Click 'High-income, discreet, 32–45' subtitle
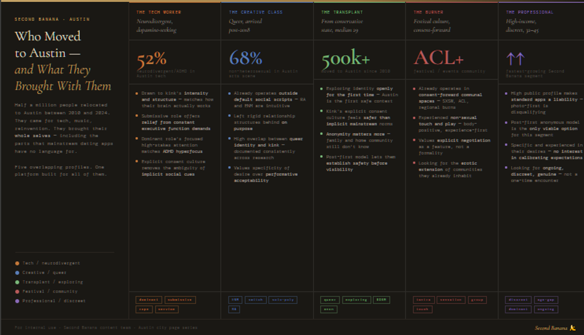 (x=522, y=26)
